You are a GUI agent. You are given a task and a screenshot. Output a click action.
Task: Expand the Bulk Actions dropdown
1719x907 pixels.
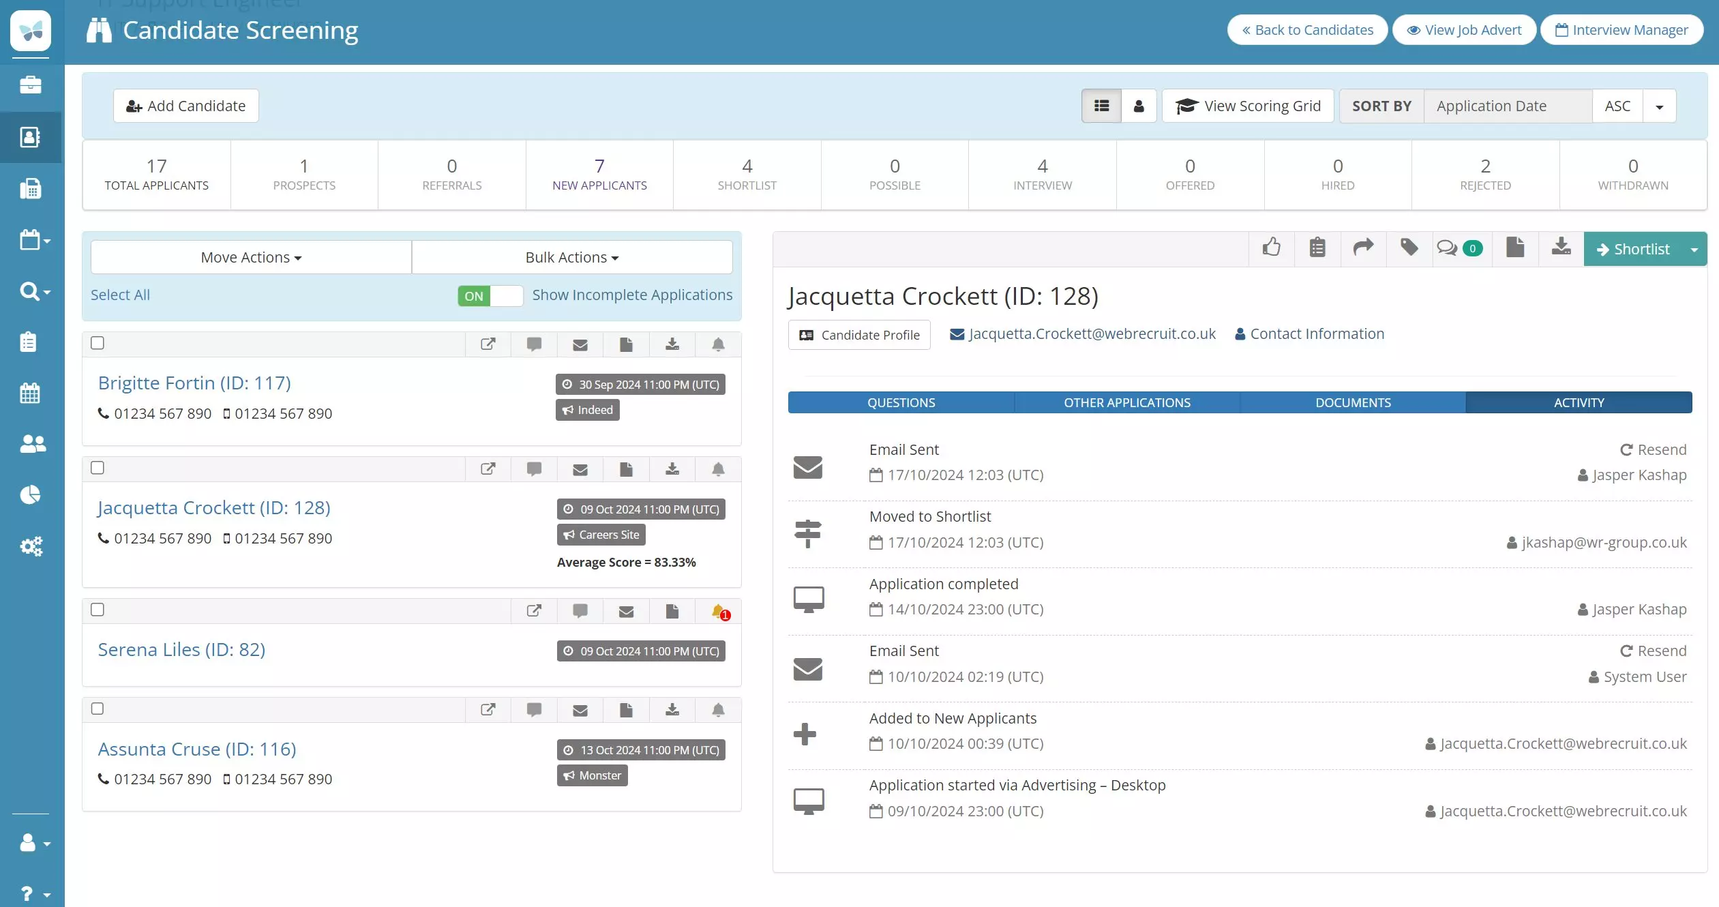point(571,258)
